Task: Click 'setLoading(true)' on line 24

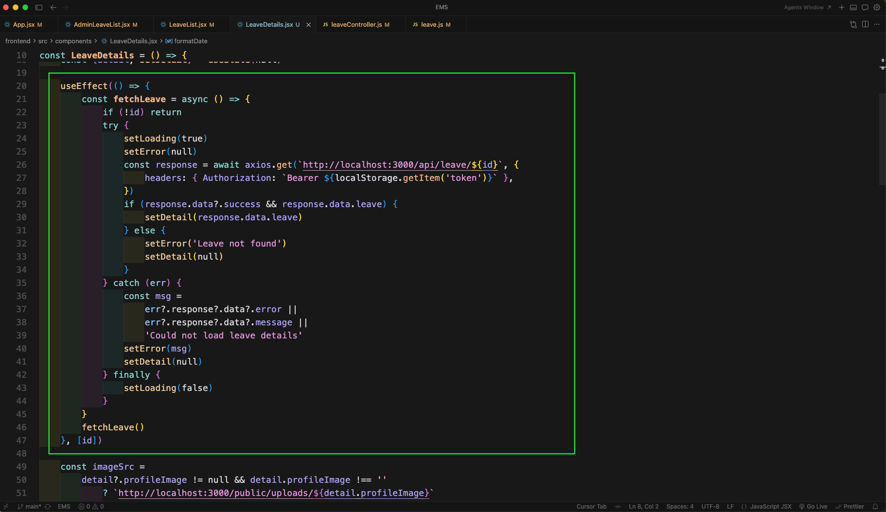Action: [x=166, y=139]
